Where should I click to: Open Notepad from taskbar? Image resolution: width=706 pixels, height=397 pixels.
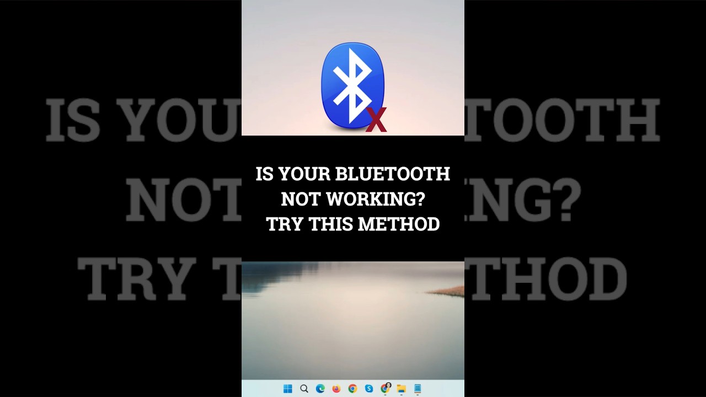(418, 389)
